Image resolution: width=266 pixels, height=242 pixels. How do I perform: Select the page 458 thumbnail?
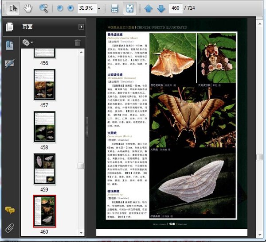coord(44,127)
